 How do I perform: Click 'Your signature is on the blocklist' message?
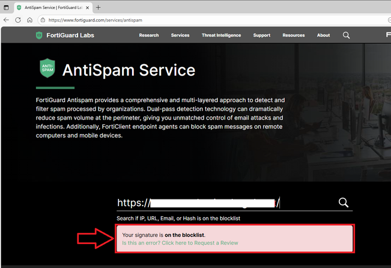coord(164,235)
